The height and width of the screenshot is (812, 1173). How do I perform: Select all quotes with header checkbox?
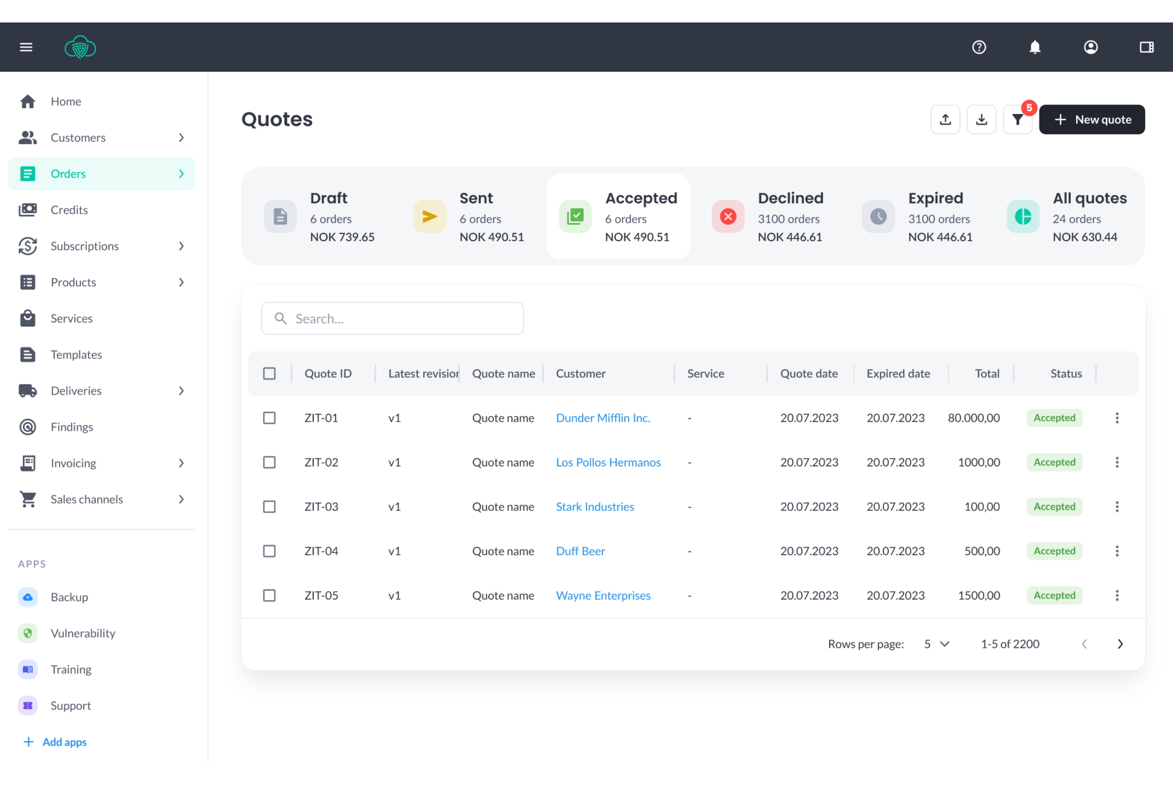coord(269,373)
